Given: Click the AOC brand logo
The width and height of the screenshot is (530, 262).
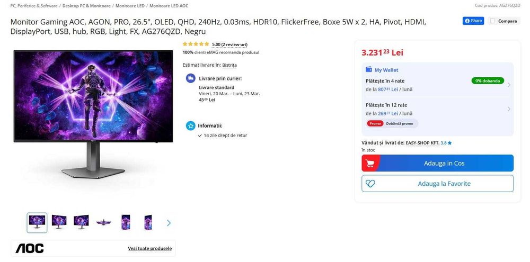Looking at the screenshot, I should click(x=30, y=248).
